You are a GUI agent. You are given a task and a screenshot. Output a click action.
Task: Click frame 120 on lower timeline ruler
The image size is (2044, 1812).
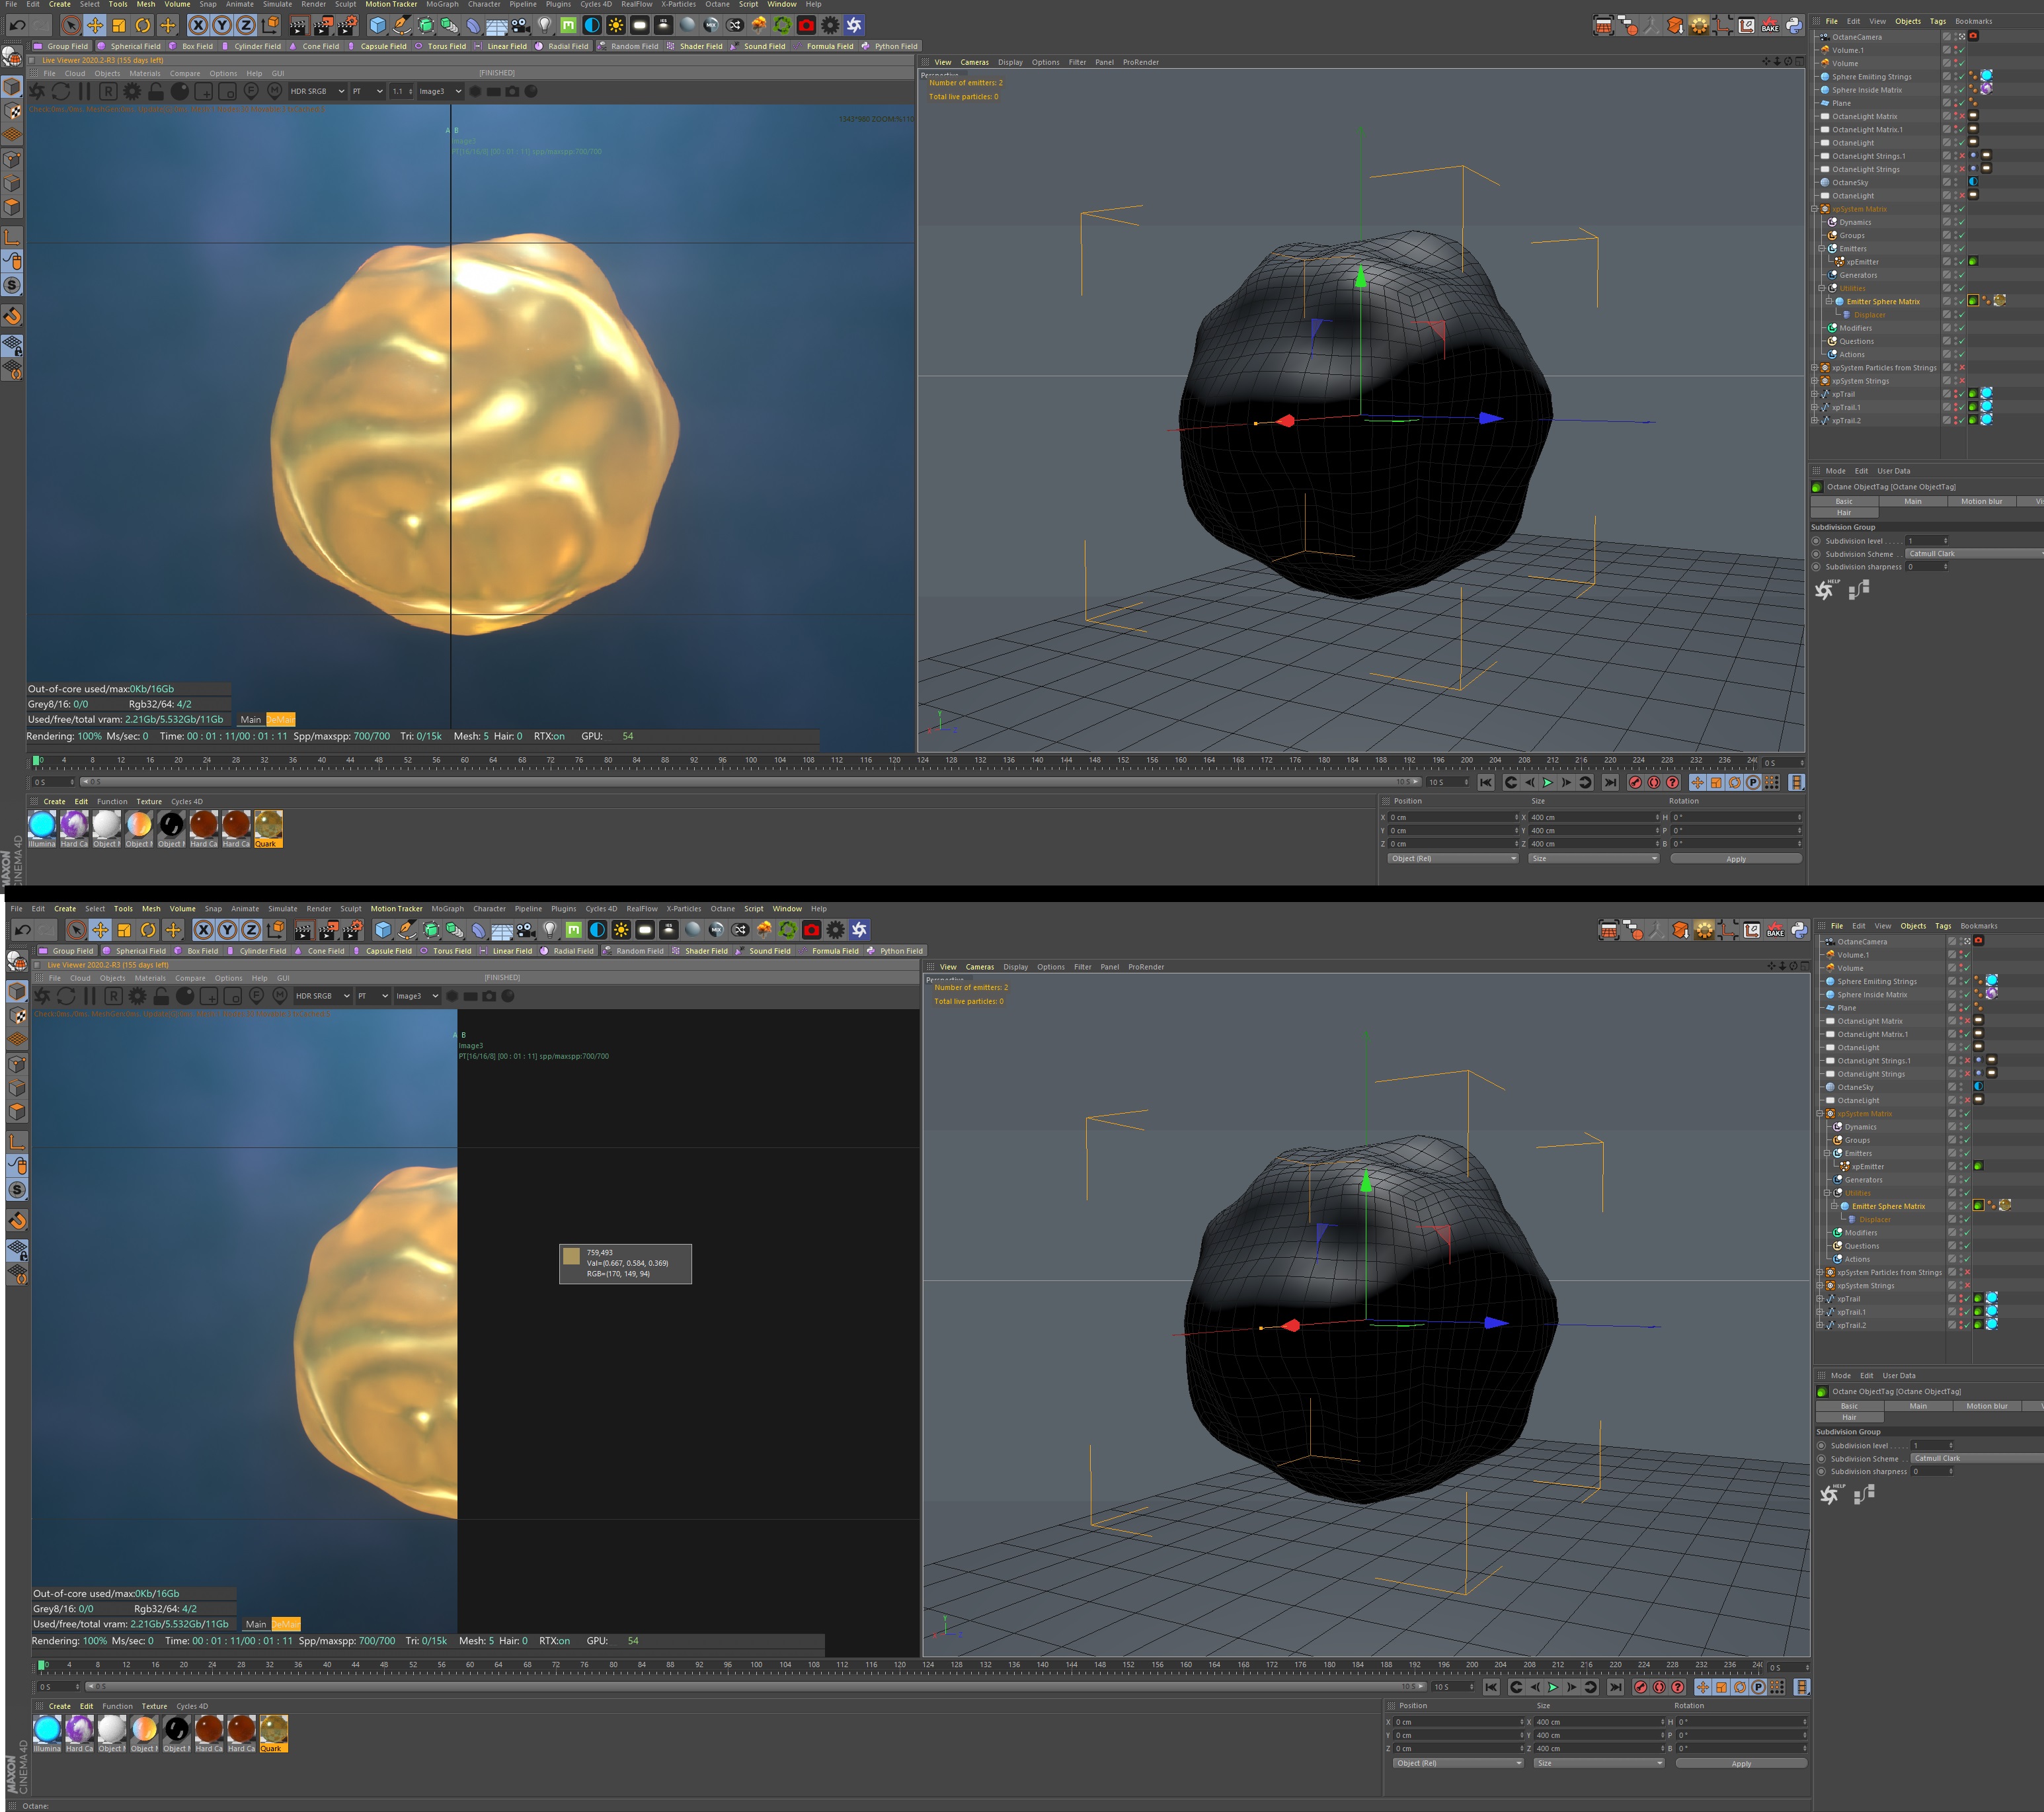[900, 1665]
